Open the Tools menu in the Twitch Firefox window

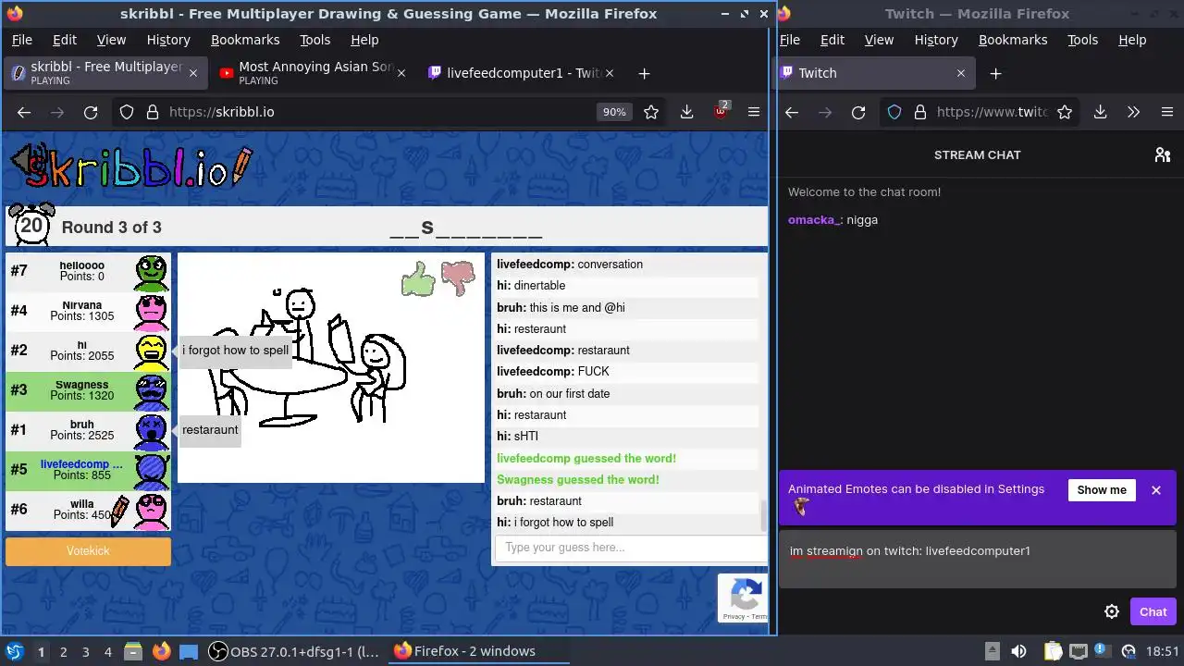(x=1082, y=40)
